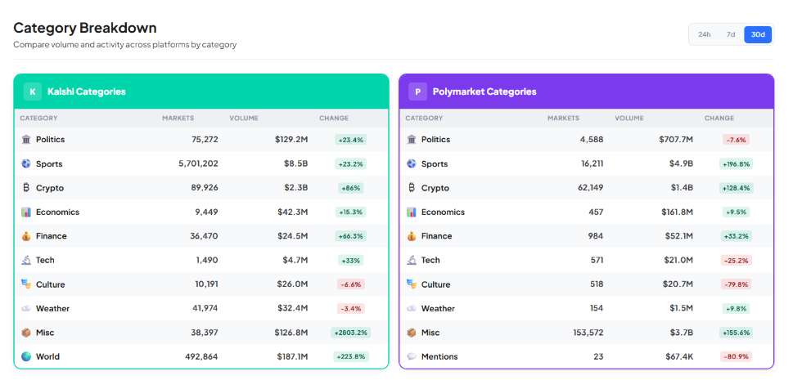The width and height of the screenshot is (793, 380).
Task: Click the Polymarket Categories panel title
Action: click(x=484, y=92)
